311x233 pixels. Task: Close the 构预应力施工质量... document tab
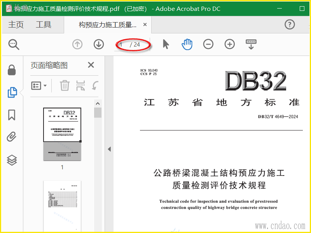[x=145, y=24]
